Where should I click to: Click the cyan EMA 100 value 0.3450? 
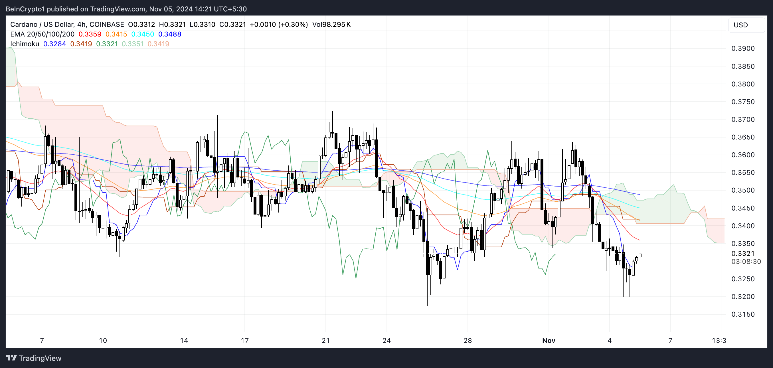pos(143,34)
